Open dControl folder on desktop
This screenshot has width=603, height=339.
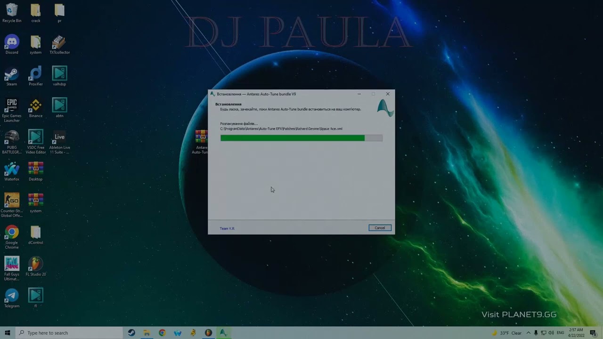[x=36, y=234]
